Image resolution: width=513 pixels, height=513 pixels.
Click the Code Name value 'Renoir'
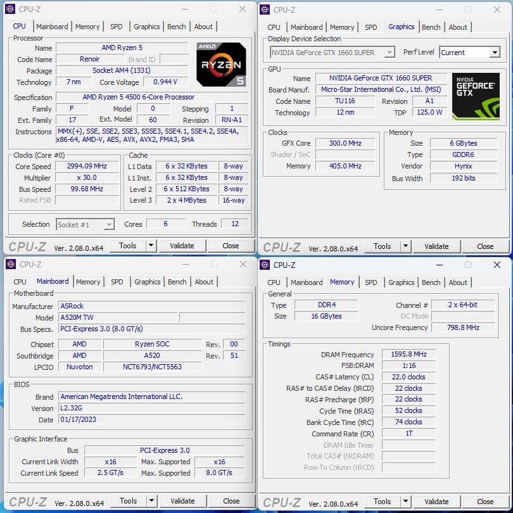click(90, 59)
